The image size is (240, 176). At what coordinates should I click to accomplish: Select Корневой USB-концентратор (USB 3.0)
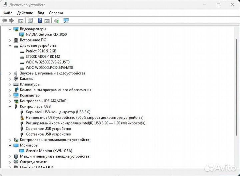pyautogui.click(x=58, y=112)
